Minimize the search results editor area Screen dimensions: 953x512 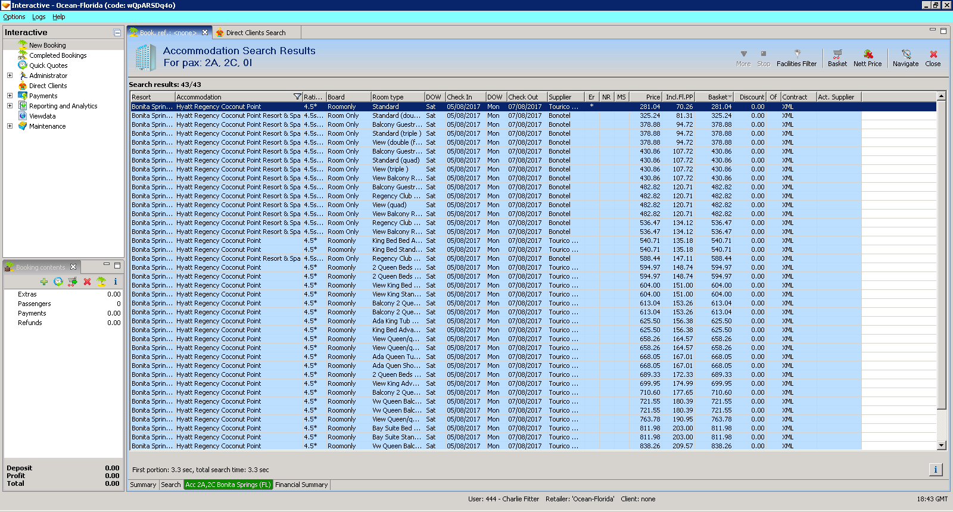pos(933,30)
